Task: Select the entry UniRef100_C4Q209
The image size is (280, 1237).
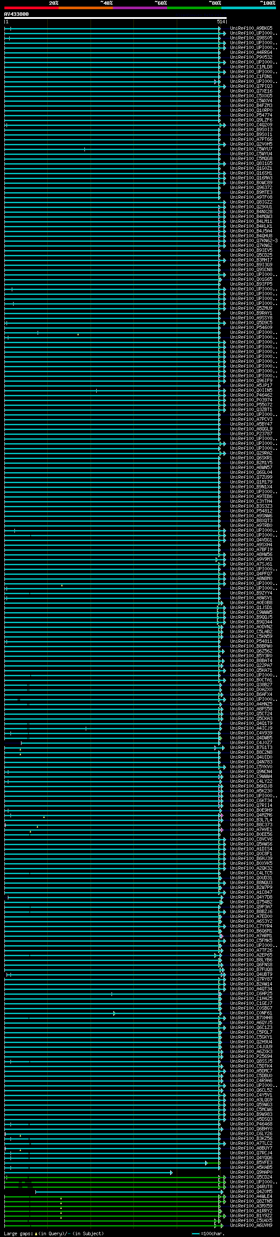Action: (251, 125)
